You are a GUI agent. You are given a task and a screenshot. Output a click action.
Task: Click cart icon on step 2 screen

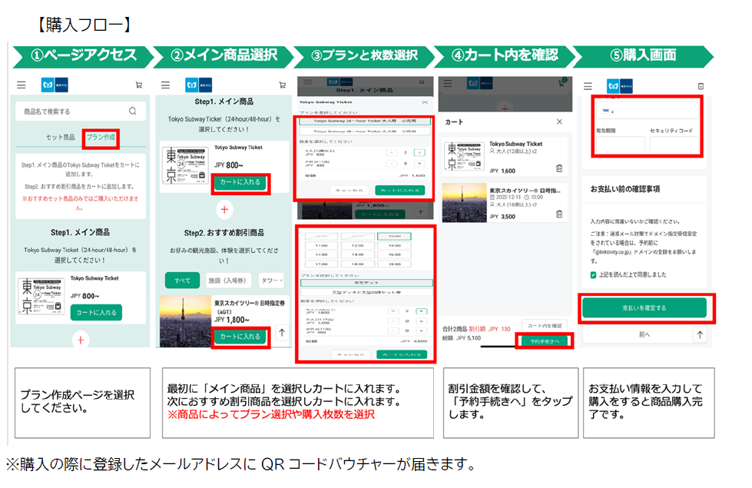point(283,85)
